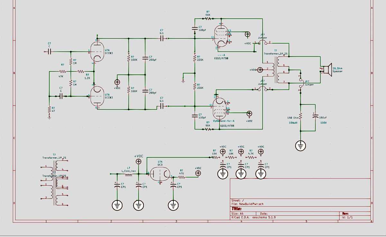Image resolution: width=386 pixels, height=237 pixels.
Task: Click the +VDC symbol near the 100K resistors
Action: pyautogui.click(x=117, y=82)
